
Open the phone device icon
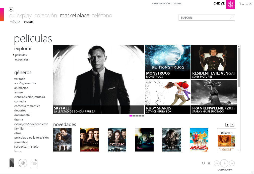(12, 163)
